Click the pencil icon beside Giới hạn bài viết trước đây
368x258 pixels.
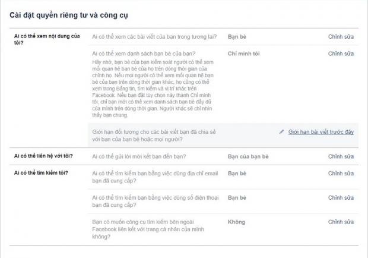pyautogui.click(x=282, y=131)
